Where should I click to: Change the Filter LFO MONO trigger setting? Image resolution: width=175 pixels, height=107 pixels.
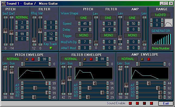pyautogui.click(x=108, y=35)
